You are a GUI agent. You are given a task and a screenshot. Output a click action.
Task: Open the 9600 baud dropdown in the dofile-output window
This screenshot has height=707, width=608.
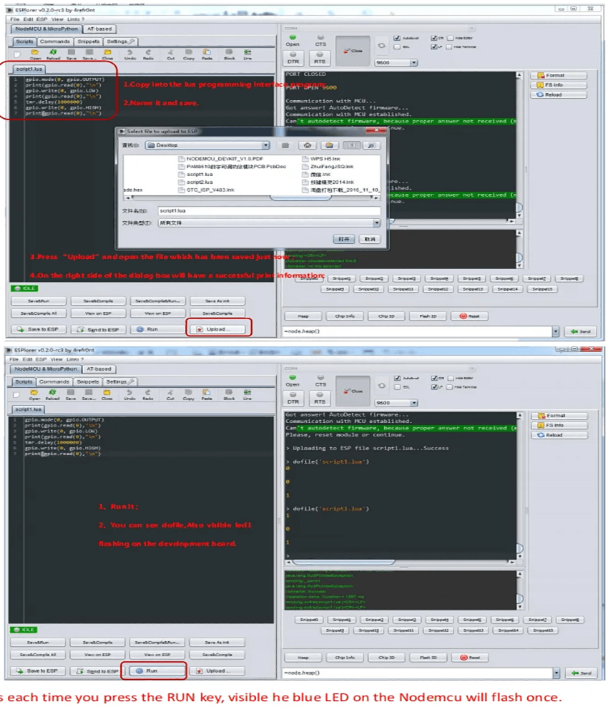(x=413, y=403)
